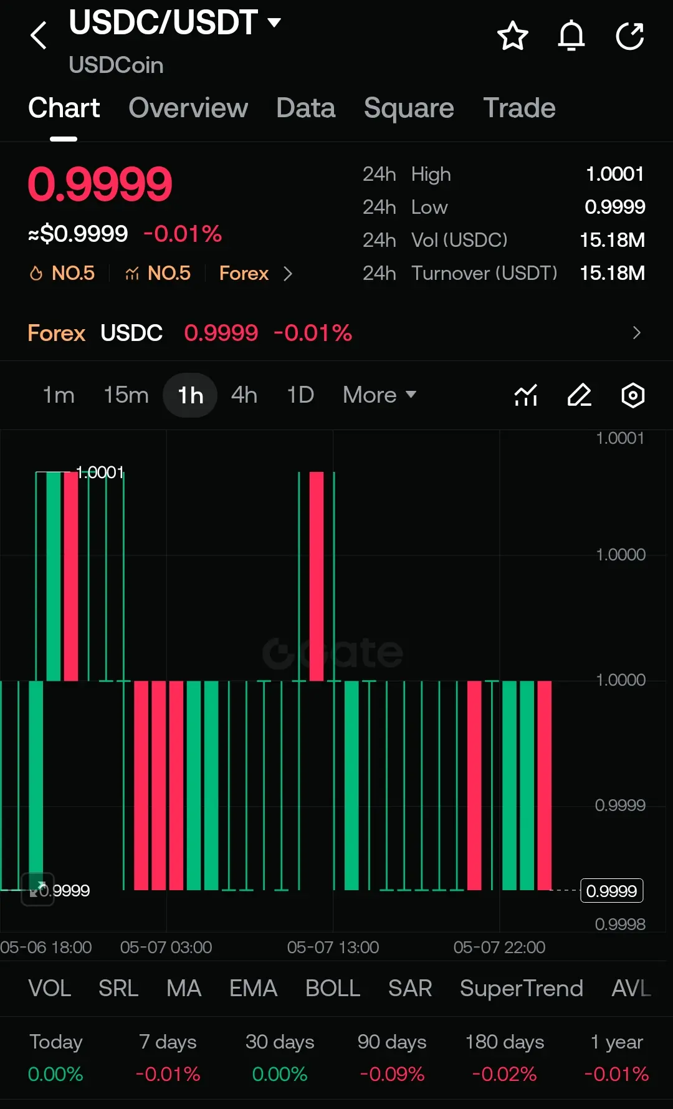673x1109 pixels.
Task: Tap the 05-07 13:00 time axis label
Action: (x=333, y=948)
